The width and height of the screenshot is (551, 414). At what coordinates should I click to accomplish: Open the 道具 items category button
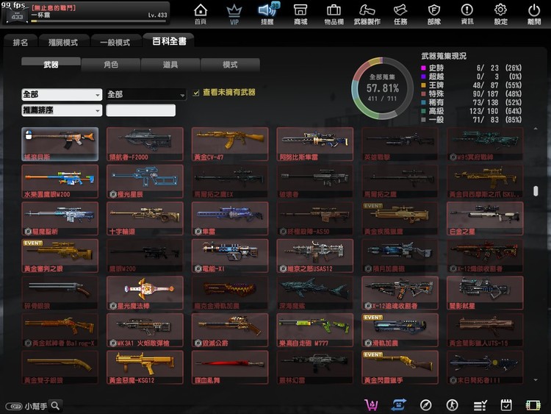coord(170,65)
